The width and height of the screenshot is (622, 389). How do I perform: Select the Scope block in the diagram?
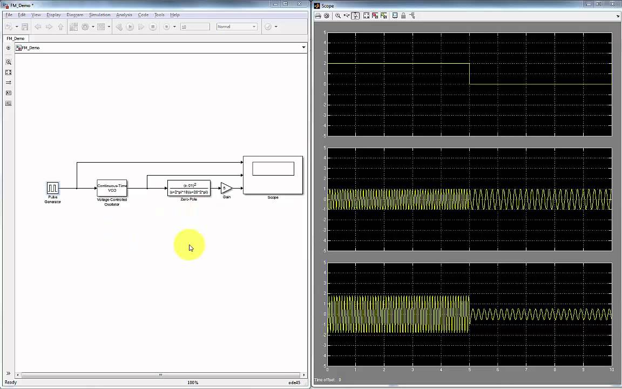click(x=273, y=175)
